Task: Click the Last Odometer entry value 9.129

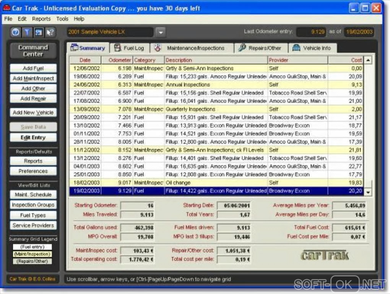Action: pyautogui.click(x=311, y=32)
